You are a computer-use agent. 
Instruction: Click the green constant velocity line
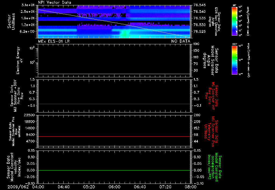pos(114,170)
